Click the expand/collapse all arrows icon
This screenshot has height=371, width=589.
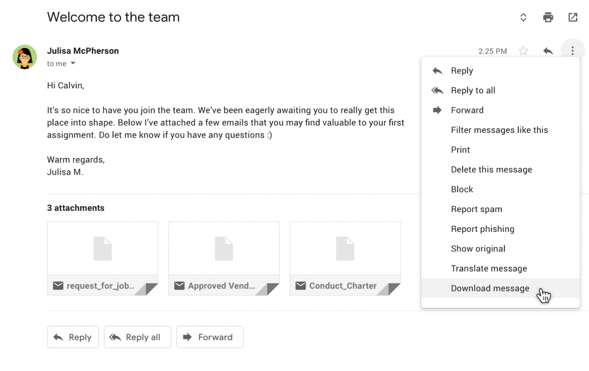coord(523,18)
